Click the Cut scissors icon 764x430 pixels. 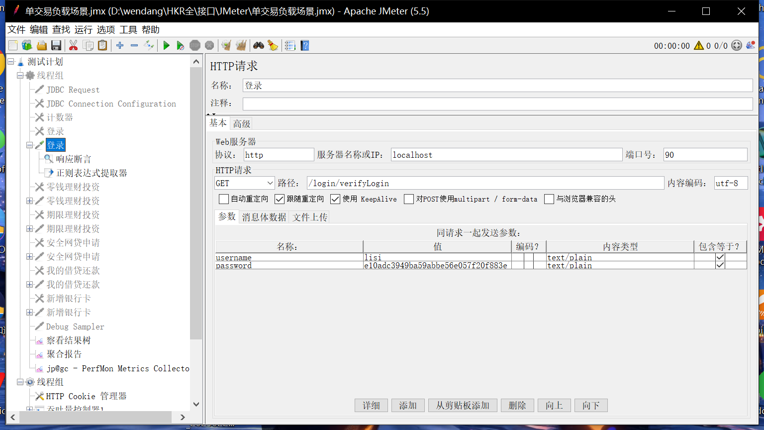point(73,46)
